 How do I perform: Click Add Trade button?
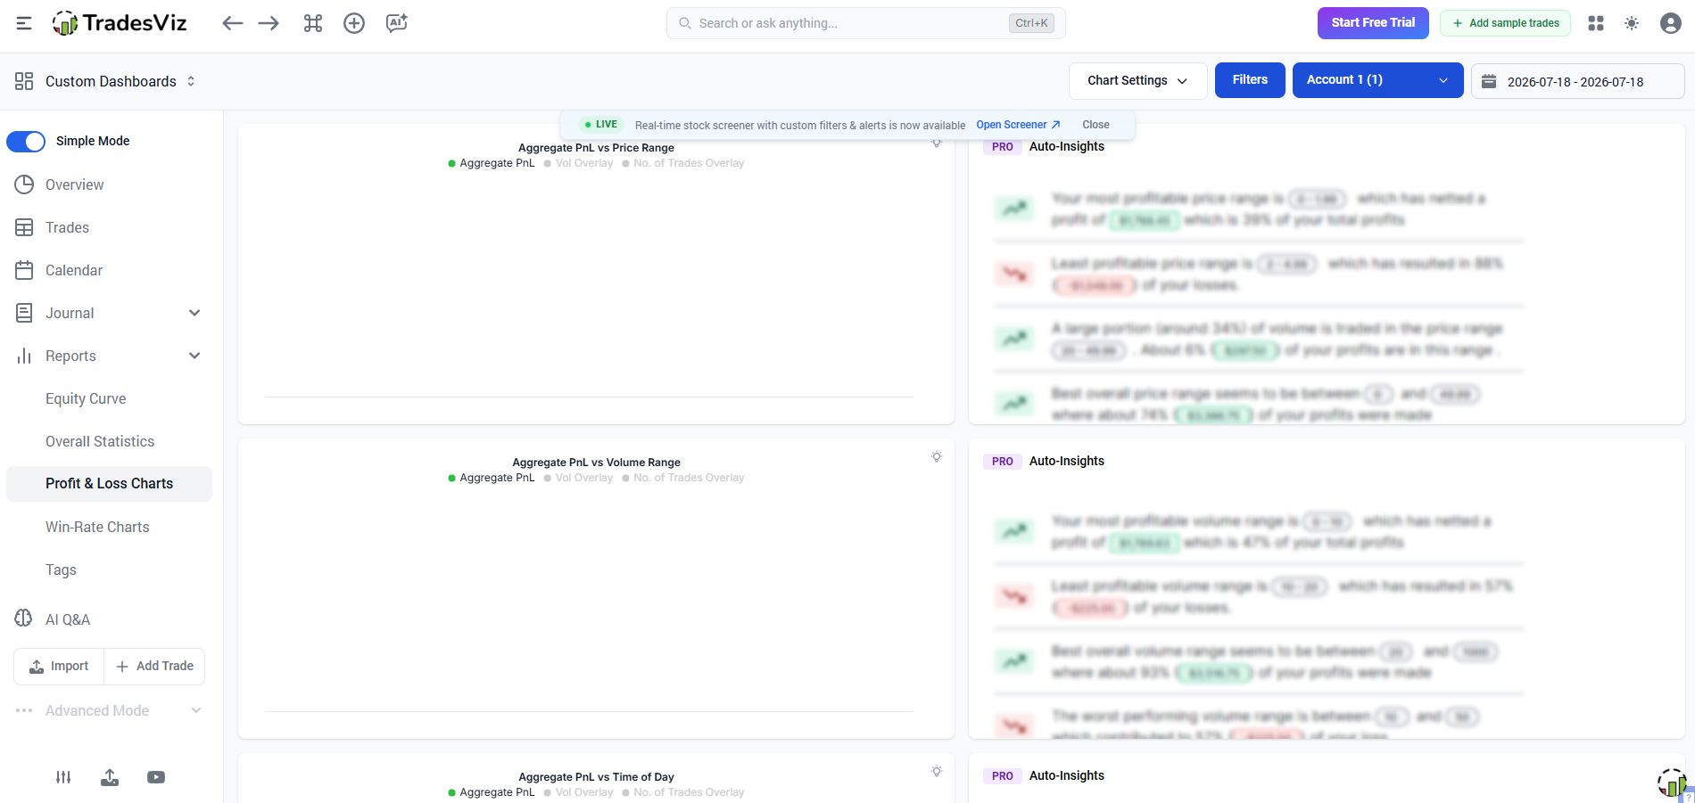pyautogui.click(x=154, y=667)
